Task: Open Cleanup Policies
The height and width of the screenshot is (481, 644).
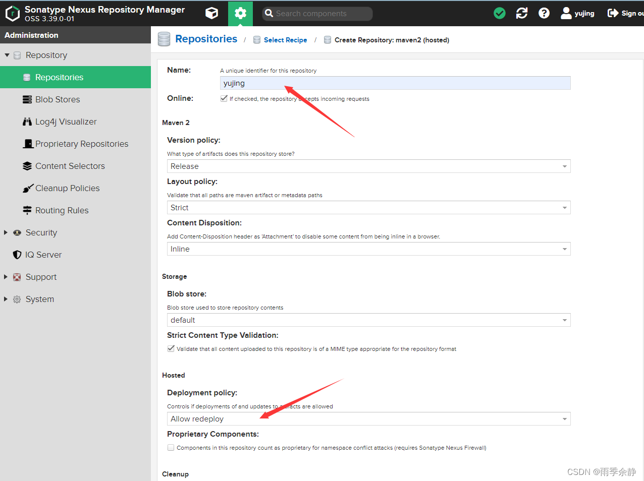Action: click(68, 188)
